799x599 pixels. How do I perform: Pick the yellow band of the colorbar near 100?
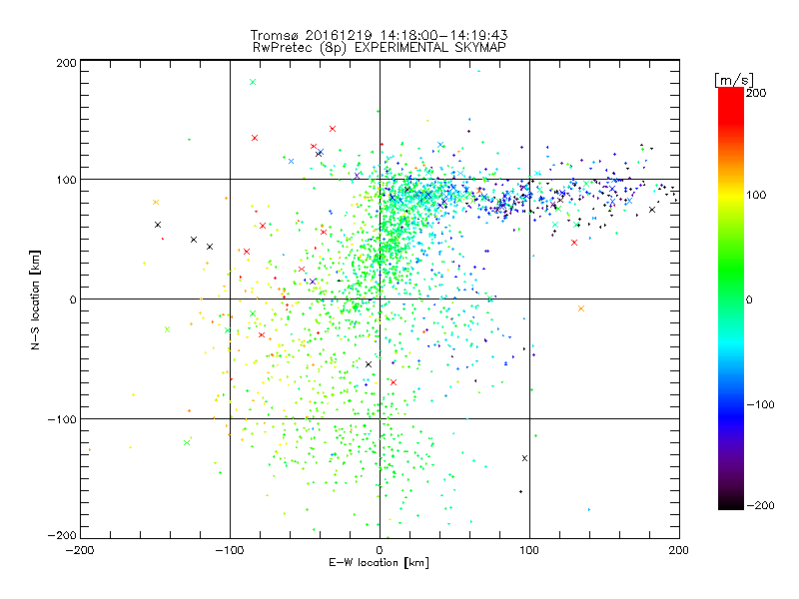tap(731, 196)
